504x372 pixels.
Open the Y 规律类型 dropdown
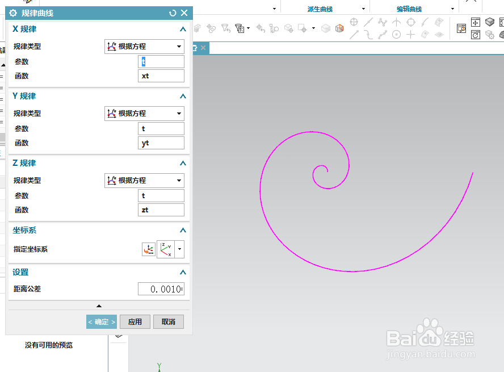144,114
